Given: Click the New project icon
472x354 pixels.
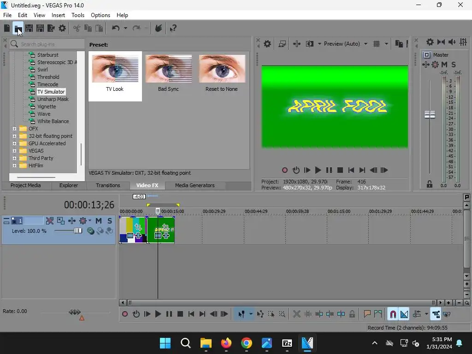Looking at the screenshot, I should tap(6, 28).
